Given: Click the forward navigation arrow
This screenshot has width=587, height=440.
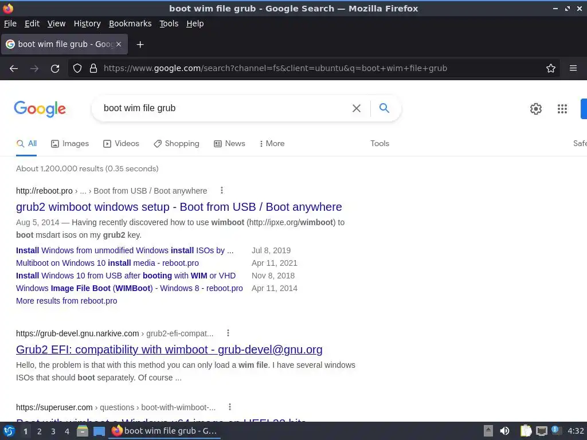Looking at the screenshot, I should pyautogui.click(x=34, y=69).
